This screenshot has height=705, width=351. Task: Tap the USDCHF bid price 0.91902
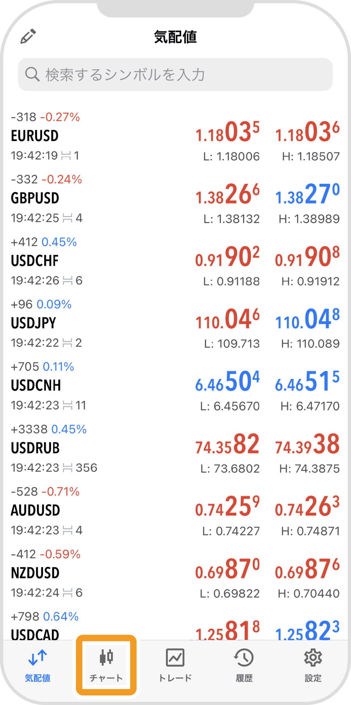228,257
